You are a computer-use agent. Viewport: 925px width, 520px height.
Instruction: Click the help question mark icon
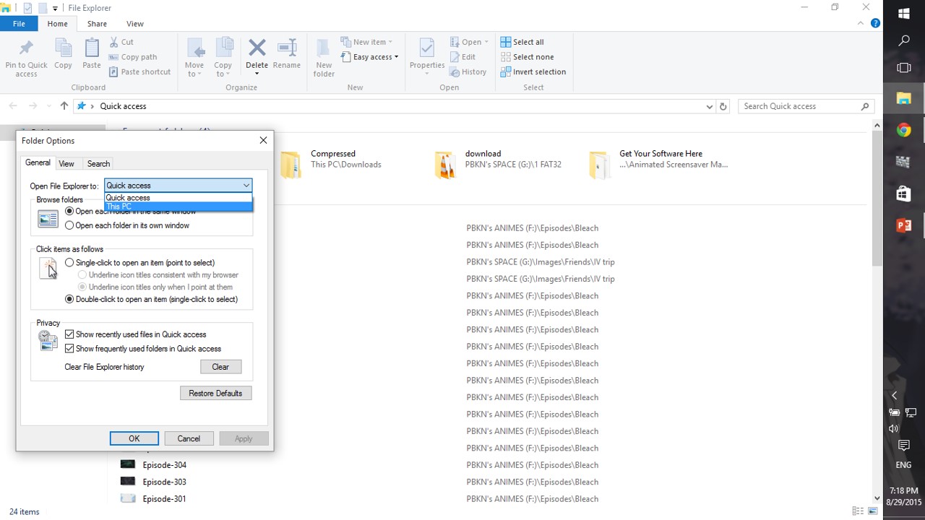click(x=875, y=24)
